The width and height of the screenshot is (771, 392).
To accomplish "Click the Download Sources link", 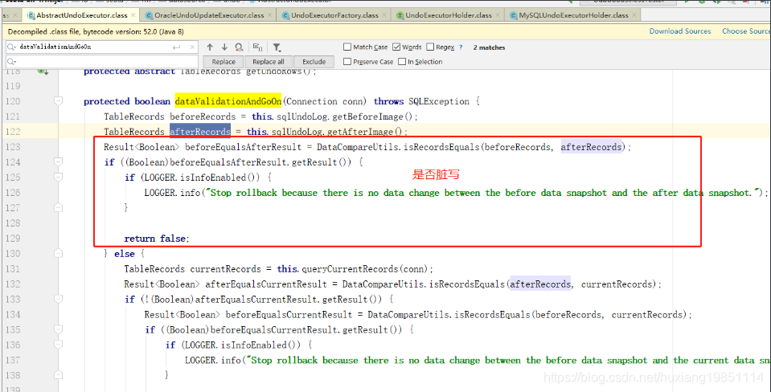I will (680, 31).
